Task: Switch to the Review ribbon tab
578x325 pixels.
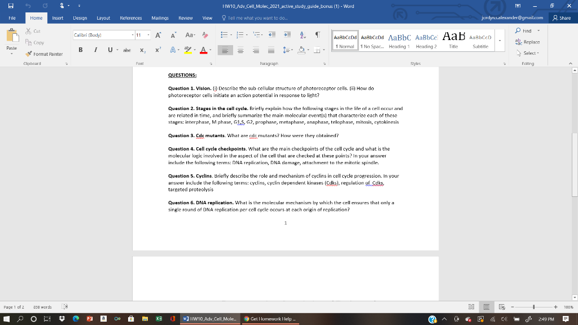Action: (186, 17)
